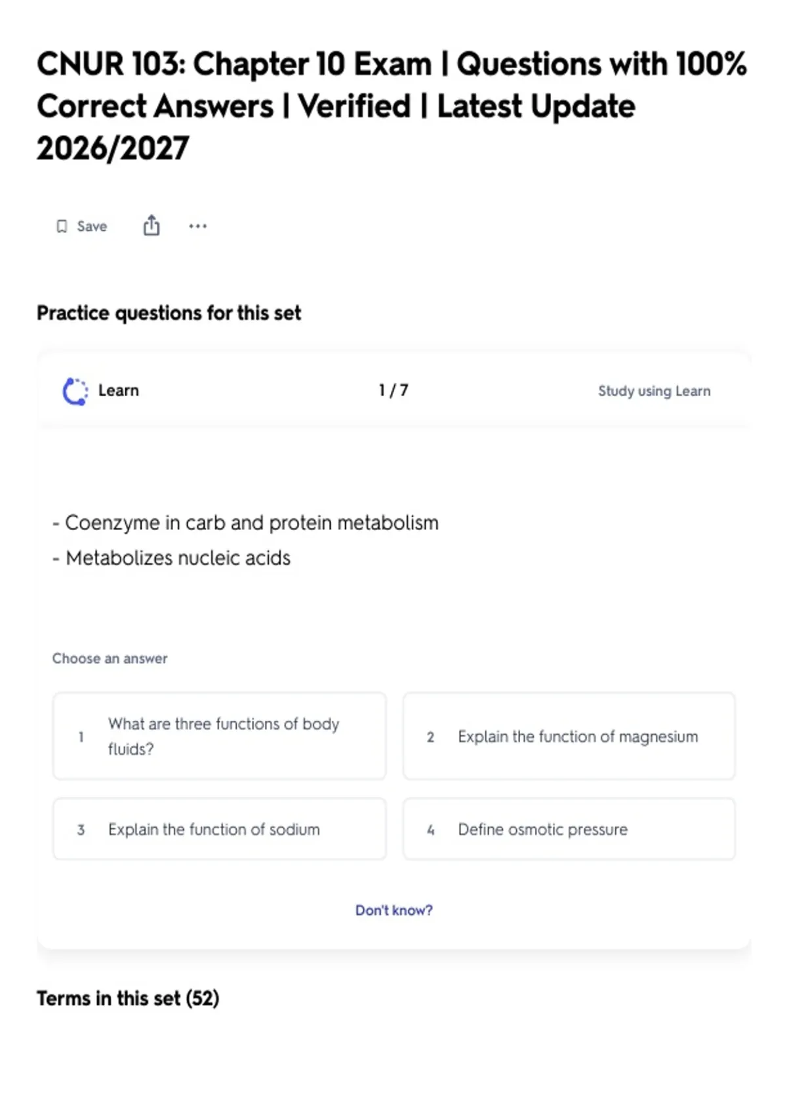Click the Learn mode circular icon
This screenshot has width=787, height=1115.
pyautogui.click(x=75, y=392)
